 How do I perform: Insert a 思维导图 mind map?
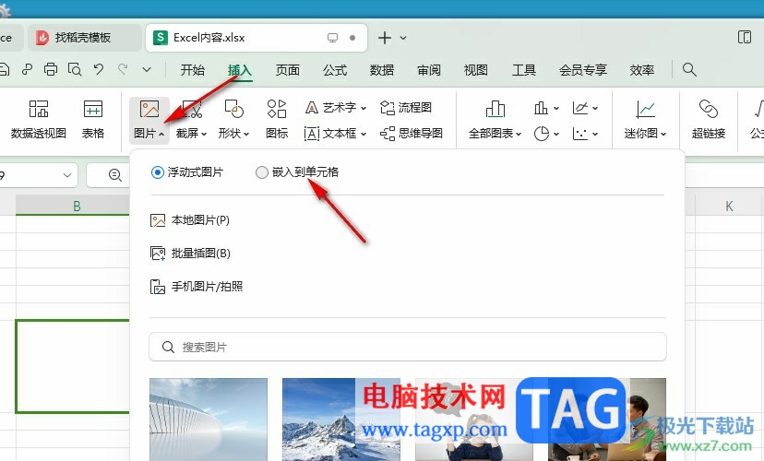click(x=412, y=134)
